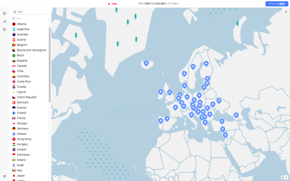Viewport: 290px width, 181px height.
Task: Select Hong Kong in the country list
Action: [24, 139]
